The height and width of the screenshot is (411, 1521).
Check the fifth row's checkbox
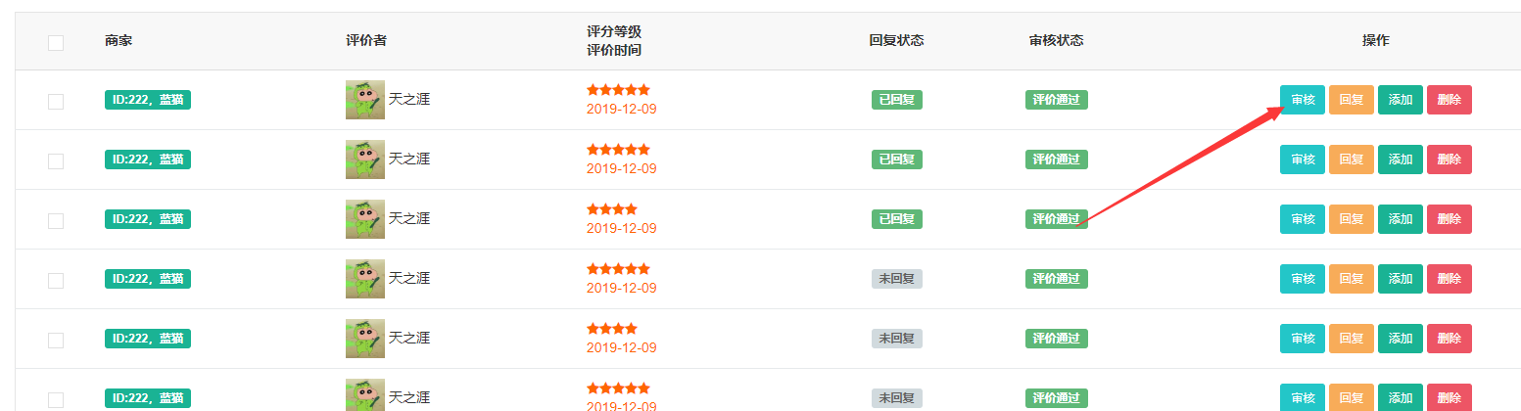(x=56, y=341)
